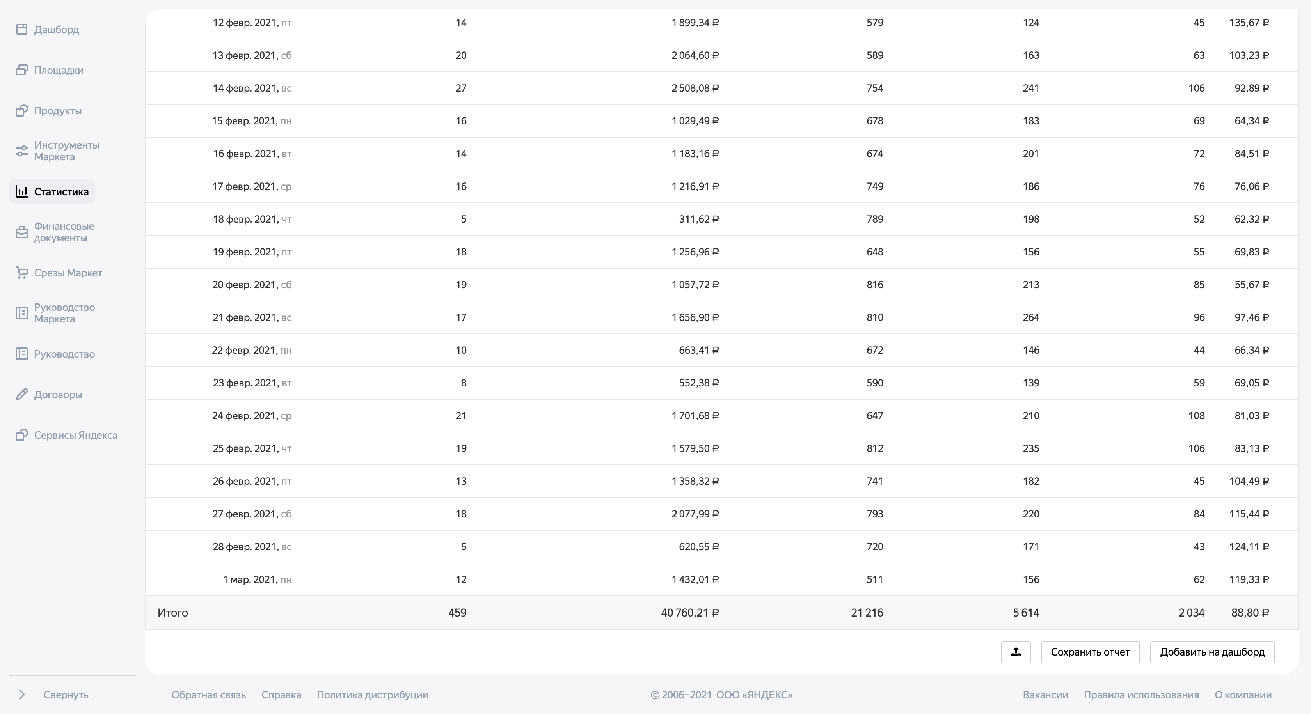1311x714 pixels.
Task: Open the Площадки section icon
Action: [21, 70]
